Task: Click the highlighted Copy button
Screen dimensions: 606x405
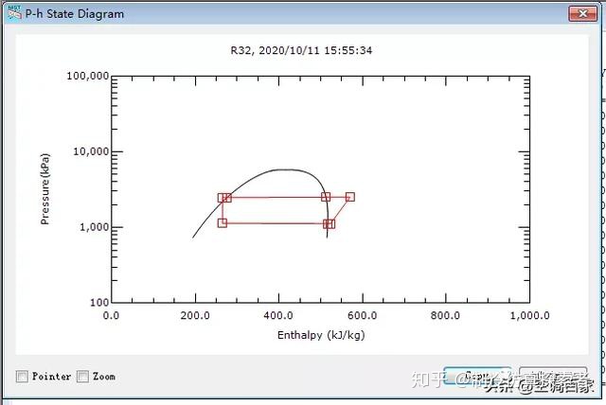Action: pos(477,376)
